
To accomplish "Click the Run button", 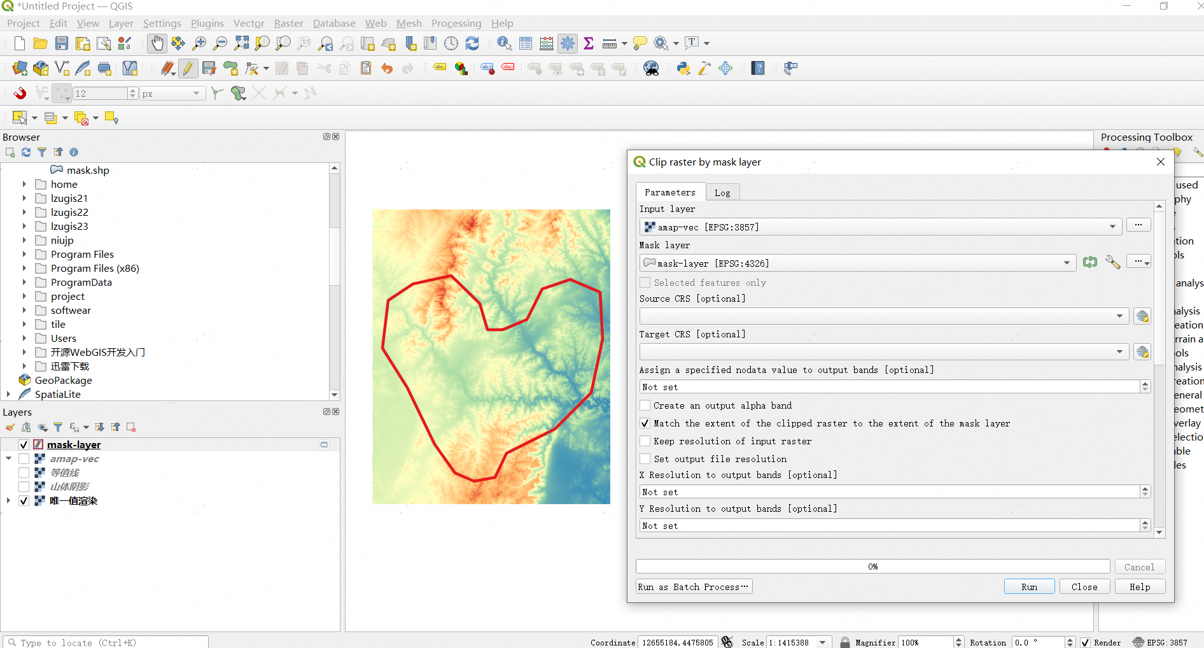I will click(1029, 587).
